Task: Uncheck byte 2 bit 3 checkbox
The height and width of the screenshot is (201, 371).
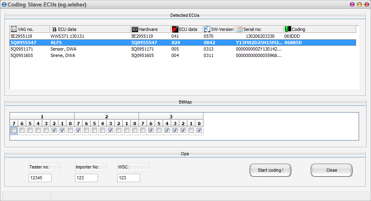Action: point(110,130)
